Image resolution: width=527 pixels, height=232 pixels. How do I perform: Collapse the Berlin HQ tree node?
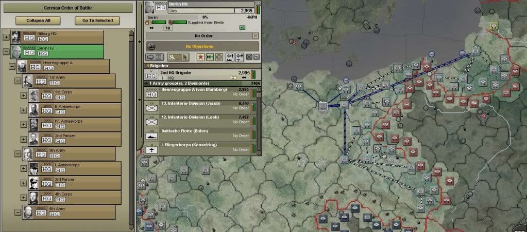pos(6,51)
